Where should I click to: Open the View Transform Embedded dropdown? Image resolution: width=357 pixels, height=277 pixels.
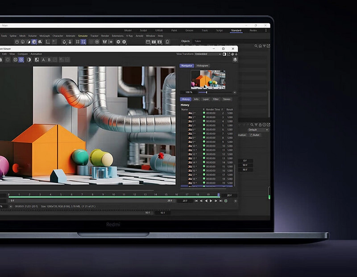[208, 54]
